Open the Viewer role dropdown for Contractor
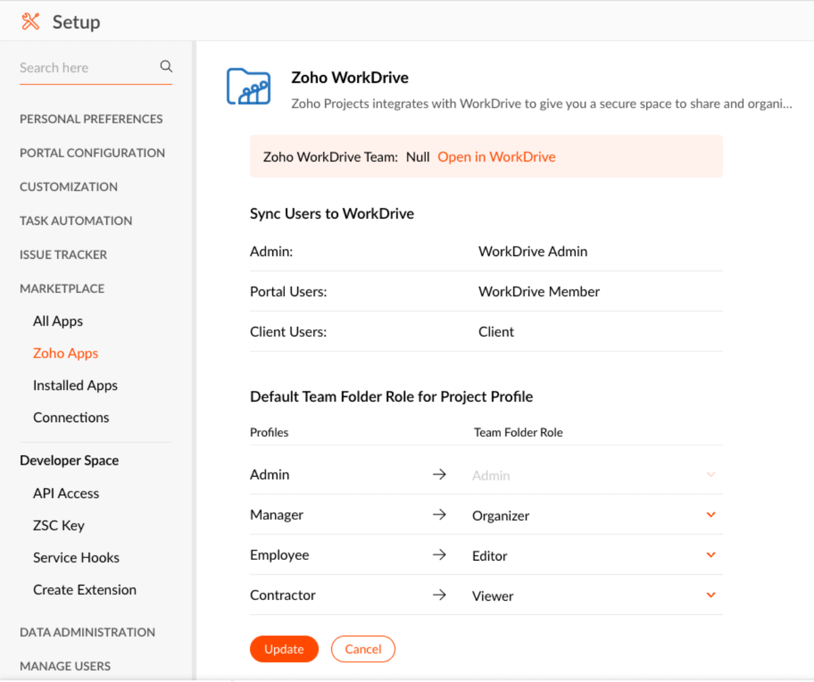The image size is (814, 682). click(x=711, y=595)
